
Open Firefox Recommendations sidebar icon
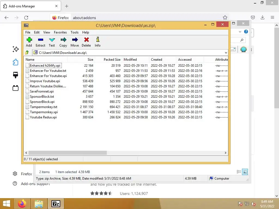click(x=16, y=49)
